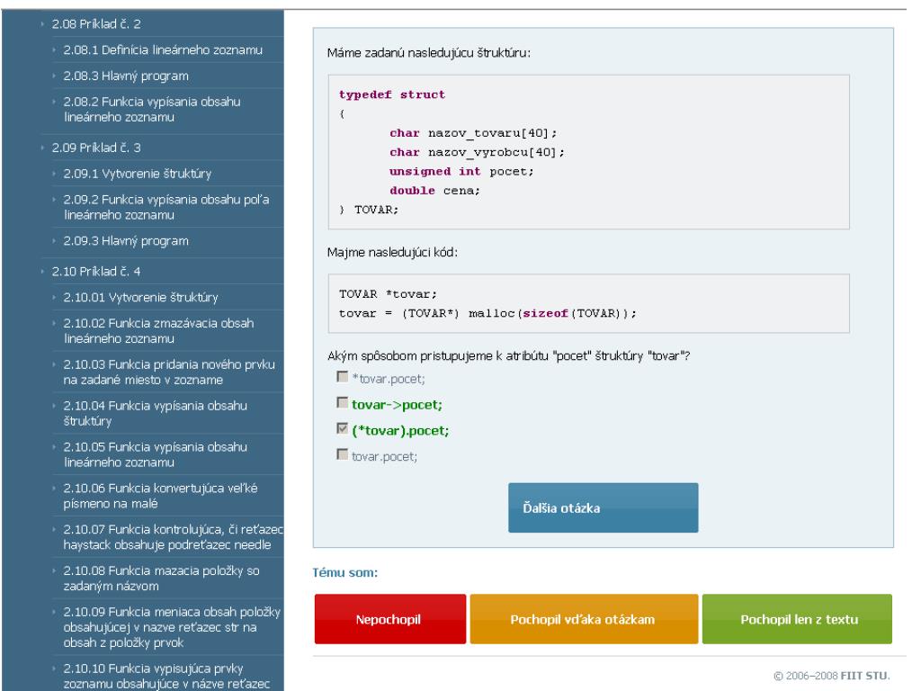Click the question text about atribút "pocet"

click(x=509, y=356)
